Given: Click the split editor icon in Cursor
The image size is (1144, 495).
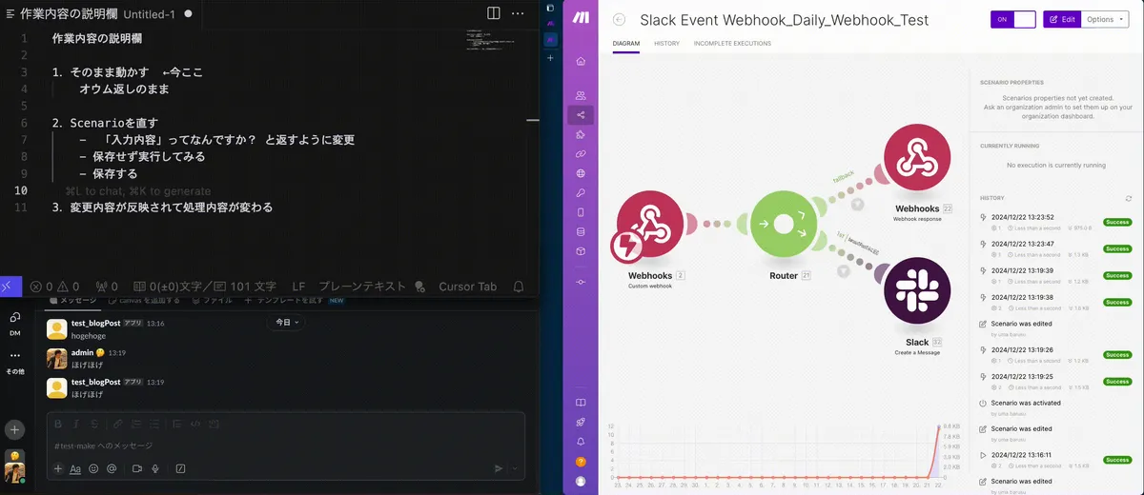Looking at the screenshot, I should point(493,14).
